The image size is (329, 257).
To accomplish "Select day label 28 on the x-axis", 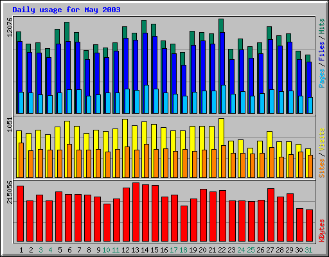I will tap(280, 250).
